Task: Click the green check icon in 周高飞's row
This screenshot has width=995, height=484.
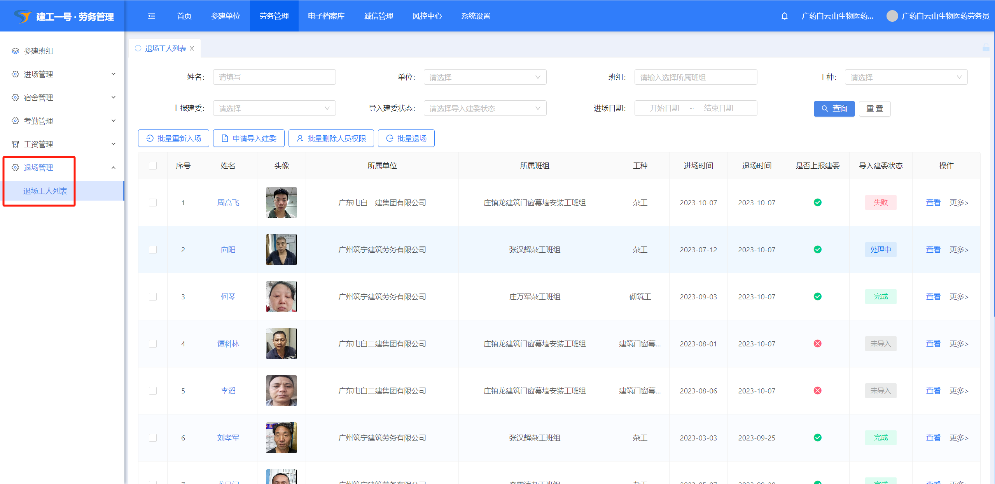Action: 817,203
